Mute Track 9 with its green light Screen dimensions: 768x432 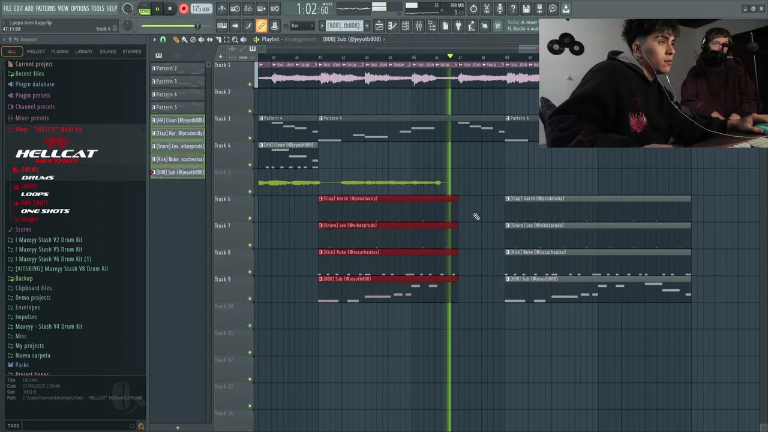[250, 299]
